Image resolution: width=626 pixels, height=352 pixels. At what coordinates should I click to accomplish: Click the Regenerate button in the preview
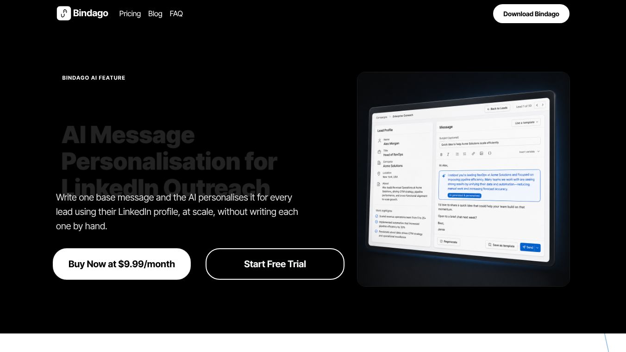[449, 241]
